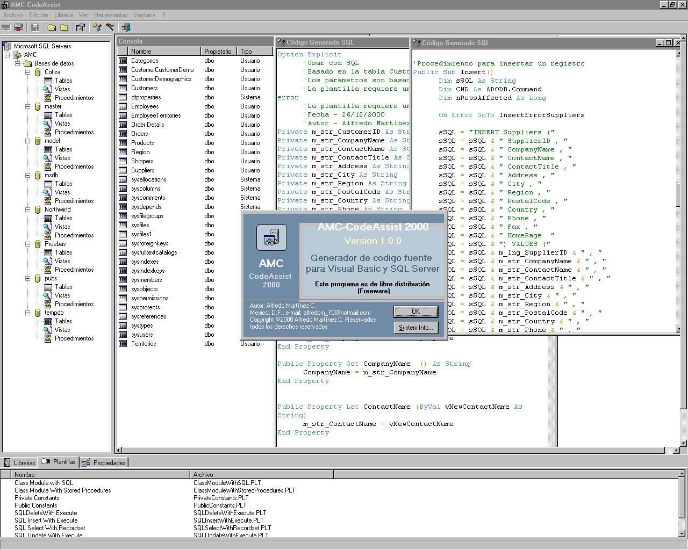The image size is (688, 550).
Task: Open the Archivo menu
Action: [x=13, y=15]
